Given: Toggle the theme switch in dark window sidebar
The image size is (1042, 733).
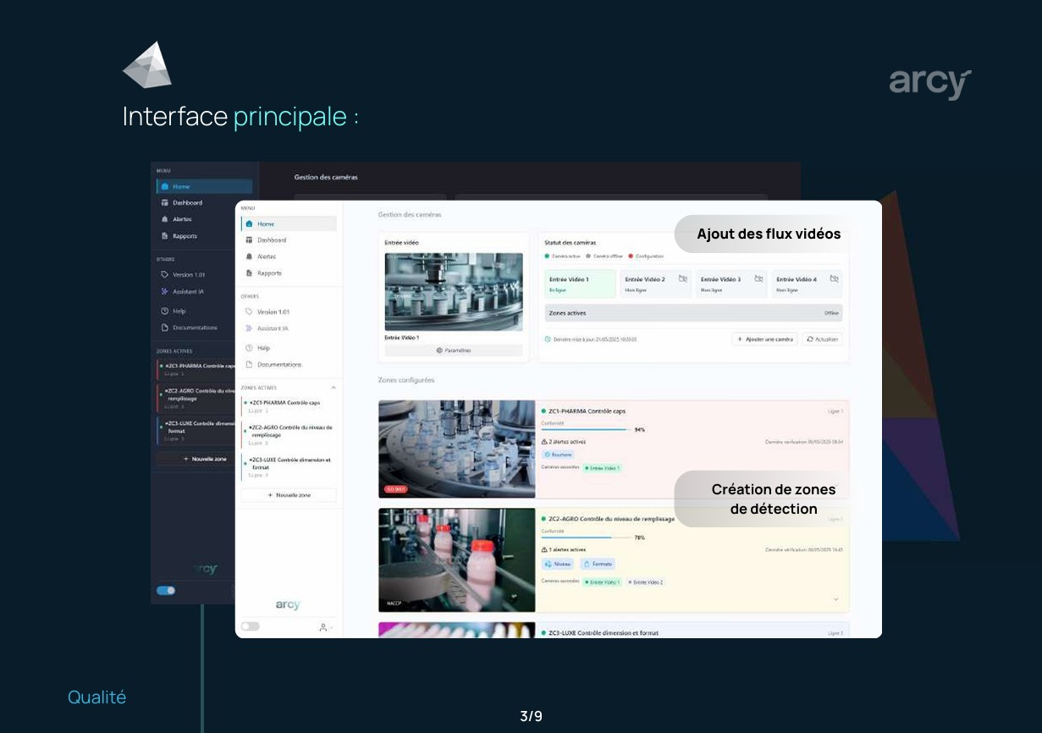Looking at the screenshot, I should click(x=166, y=590).
